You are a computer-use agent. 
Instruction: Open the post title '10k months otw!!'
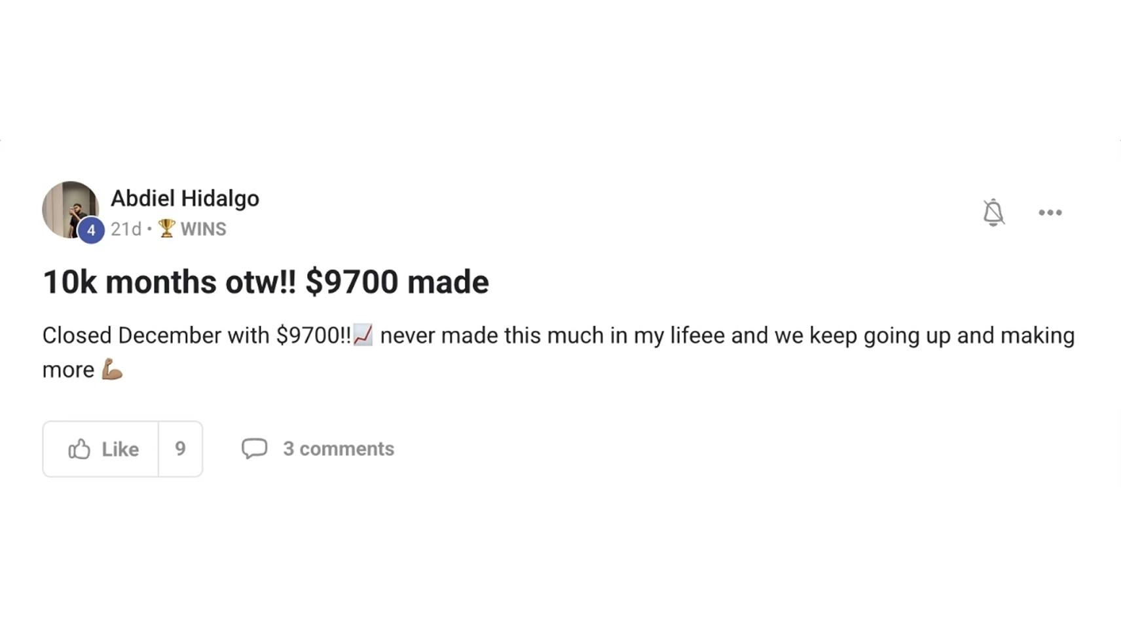tap(170, 282)
